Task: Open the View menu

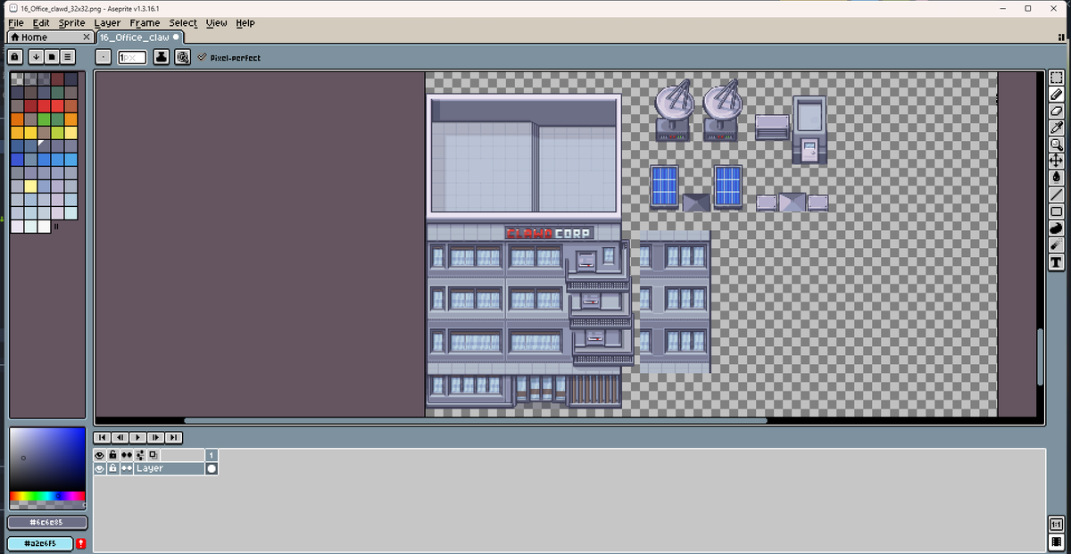Action: 217,23
